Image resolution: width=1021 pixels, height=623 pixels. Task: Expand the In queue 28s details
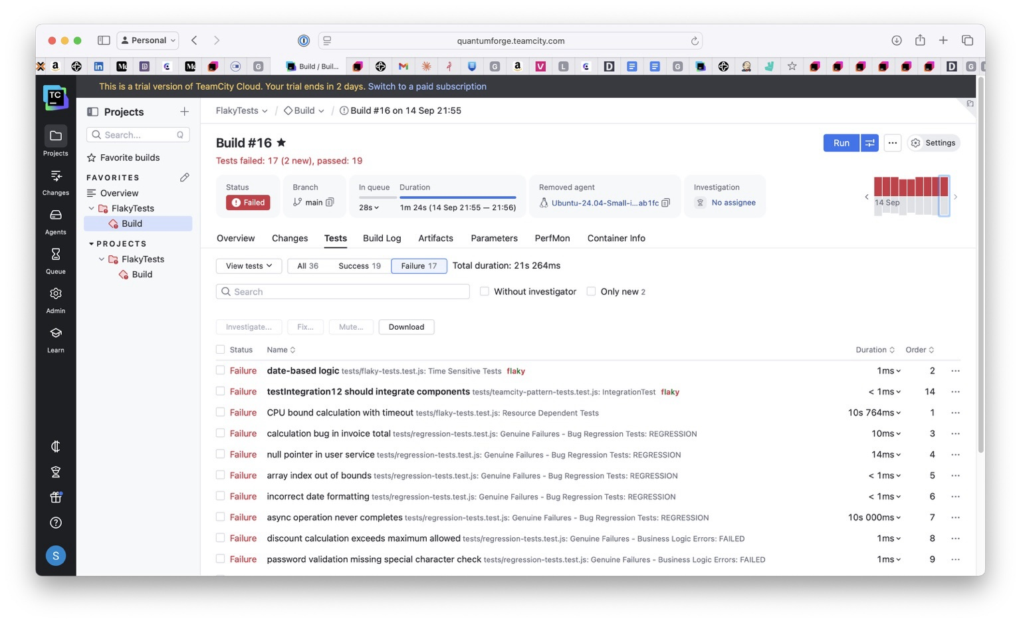point(369,207)
